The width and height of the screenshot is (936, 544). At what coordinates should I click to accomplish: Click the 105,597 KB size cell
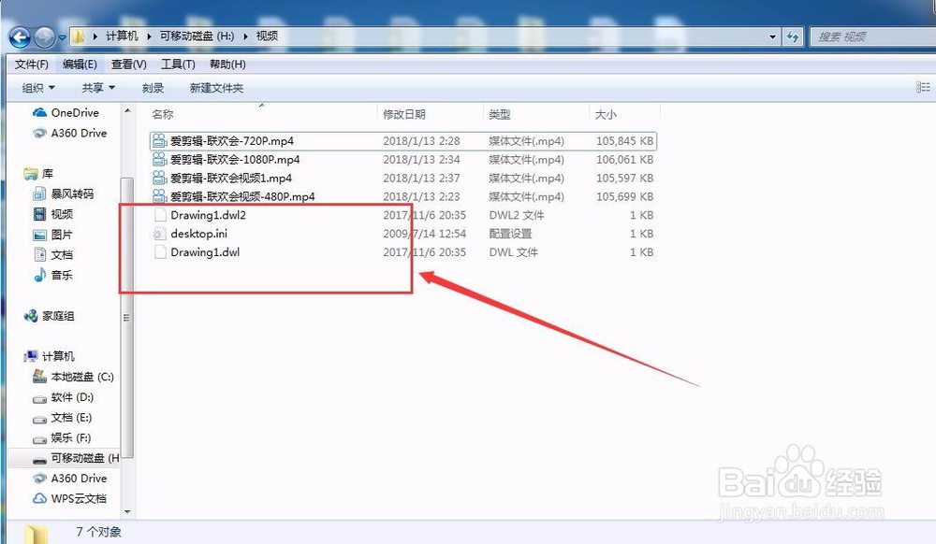click(x=625, y=178)
